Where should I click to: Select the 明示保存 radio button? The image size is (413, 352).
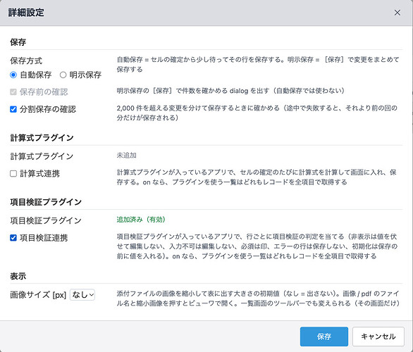(x=63, y=75)
